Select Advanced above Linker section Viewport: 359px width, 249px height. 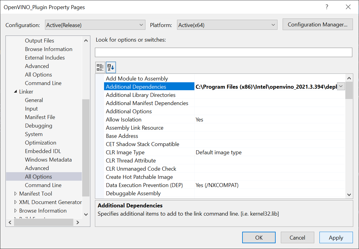37,66
